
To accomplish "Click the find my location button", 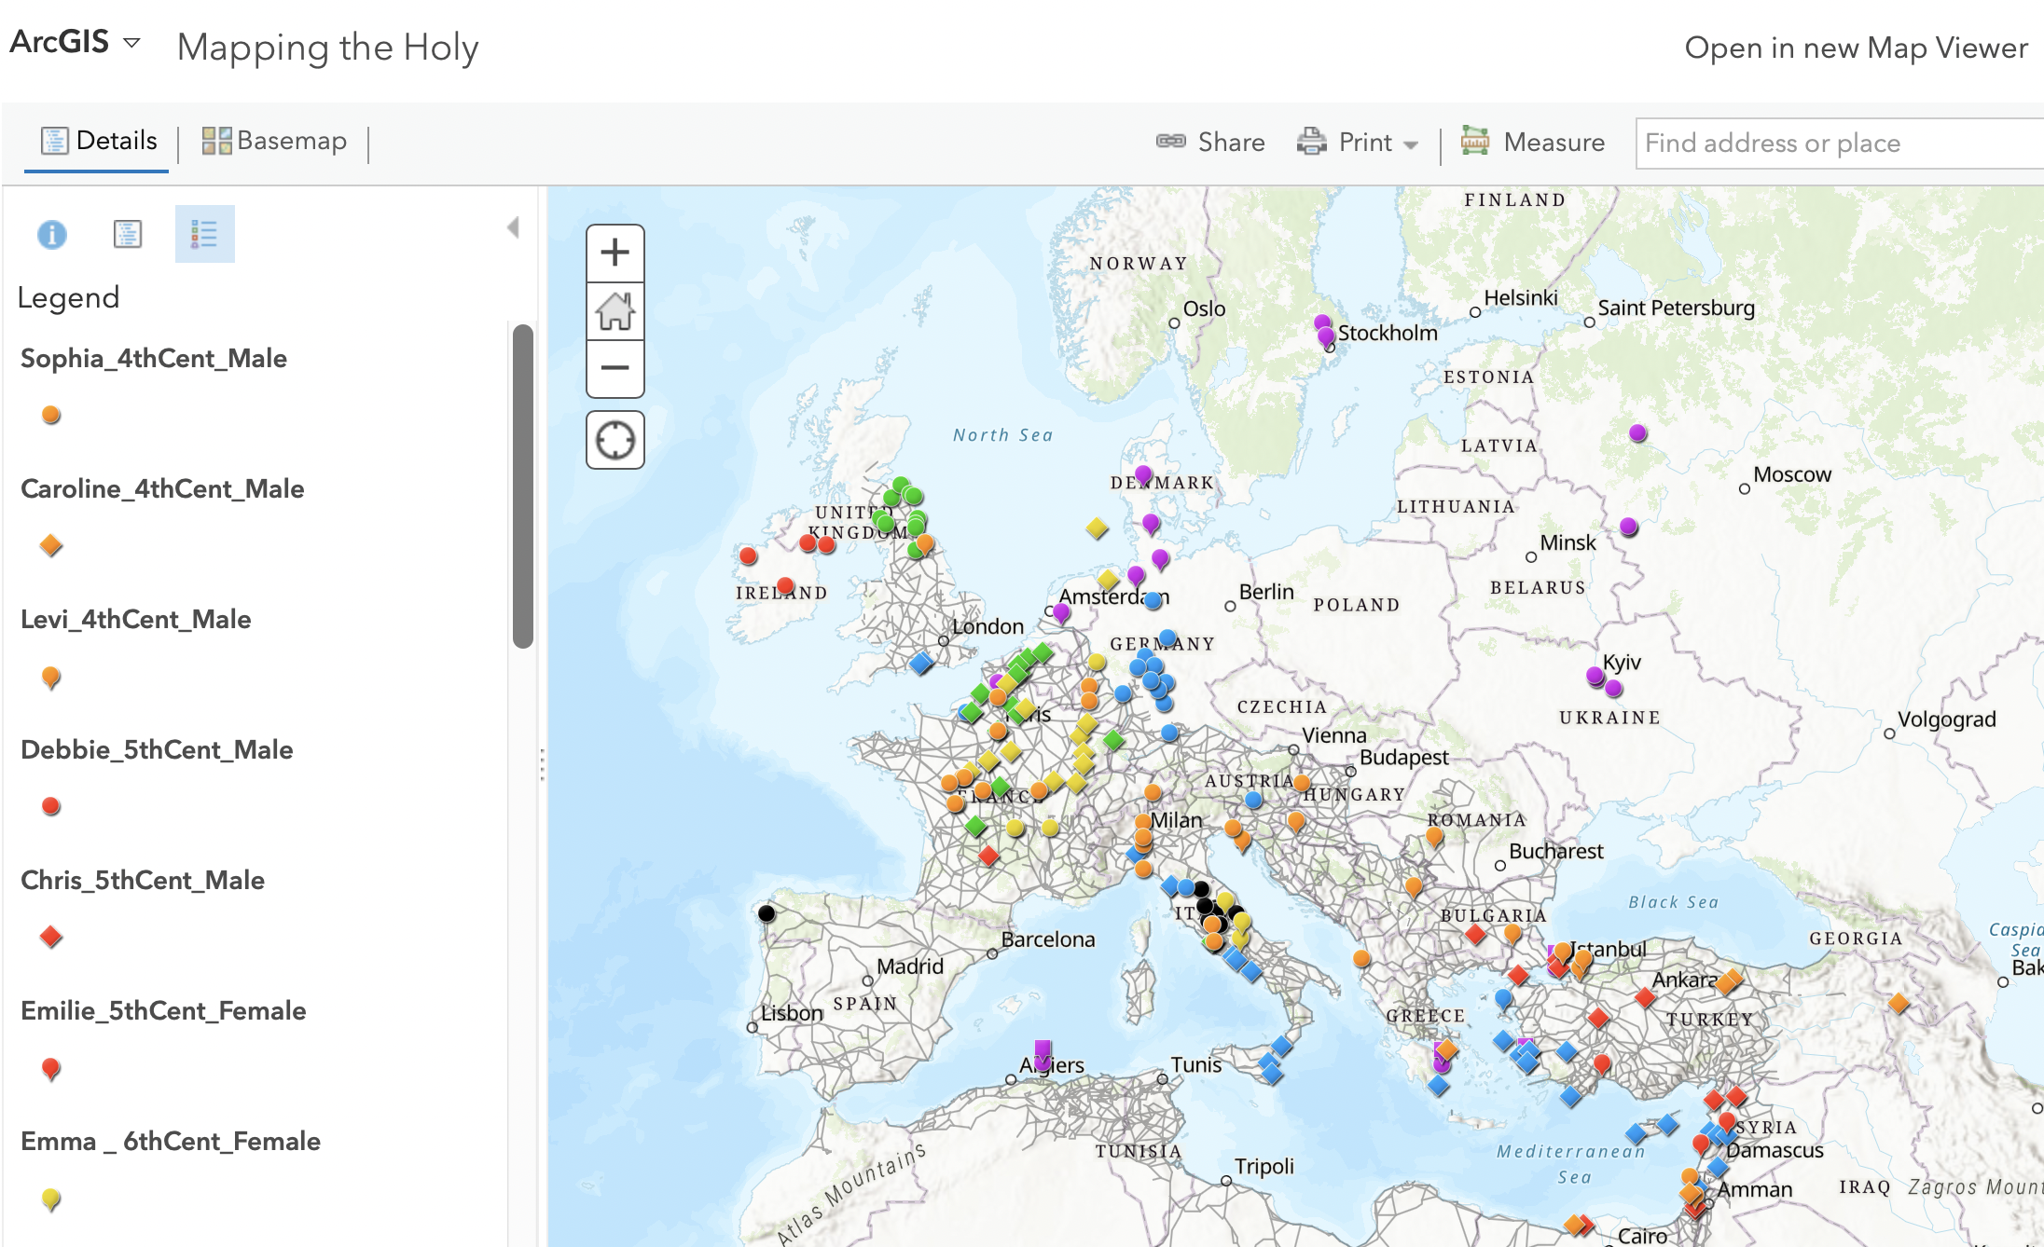I will pos(615,440).
